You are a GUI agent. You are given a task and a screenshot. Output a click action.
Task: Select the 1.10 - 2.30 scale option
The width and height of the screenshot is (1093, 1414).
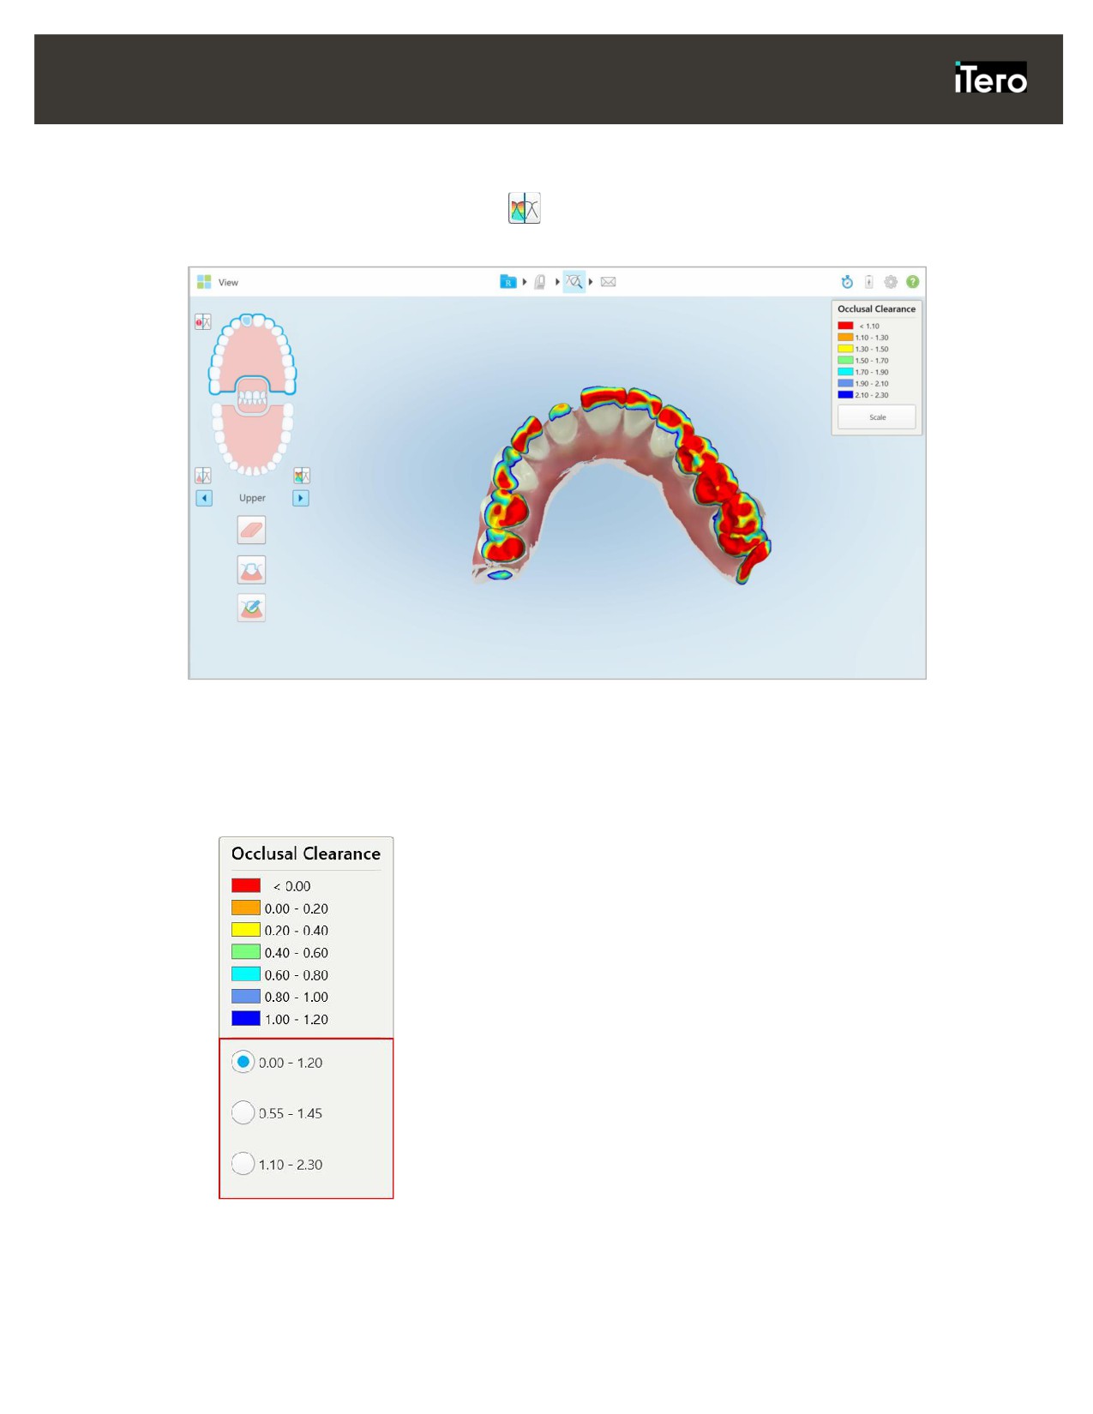[x=243, y=1164]
